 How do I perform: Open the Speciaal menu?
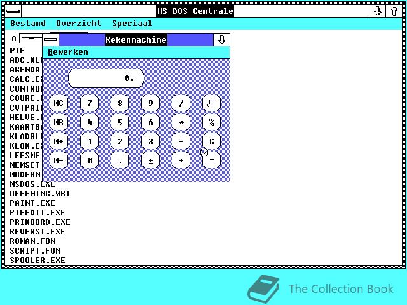click(132, 24)
